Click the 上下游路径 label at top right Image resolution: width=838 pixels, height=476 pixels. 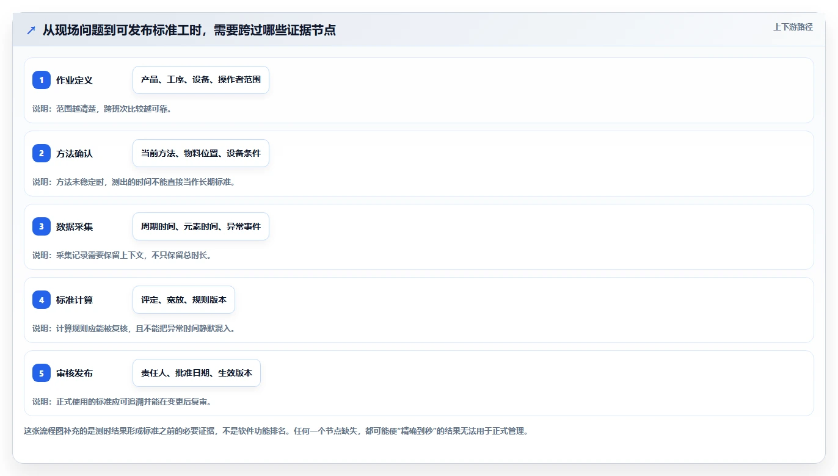(793, 27)
